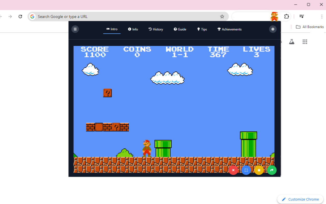Click the Mario character in game
Image resolution: width=326 pixels, height=204 pixels.
pyautogui.click(x=147, y=148)
